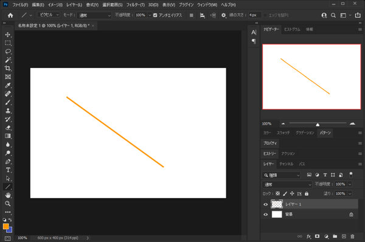Switch to the チャンネル tab
The width and height of the screenshot is (365, 242).
pos(287,164)
